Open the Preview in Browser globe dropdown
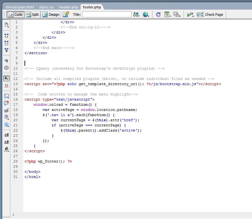Screen dimensions: 252x219 coord(146,15)
